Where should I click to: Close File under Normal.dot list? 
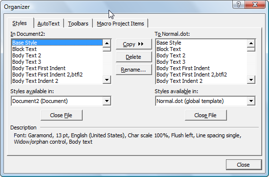pos(206,115)
